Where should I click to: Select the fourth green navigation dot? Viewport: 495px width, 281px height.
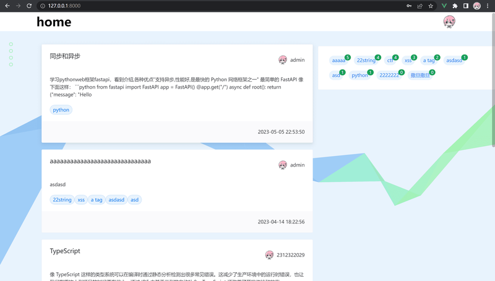[11, 64]
